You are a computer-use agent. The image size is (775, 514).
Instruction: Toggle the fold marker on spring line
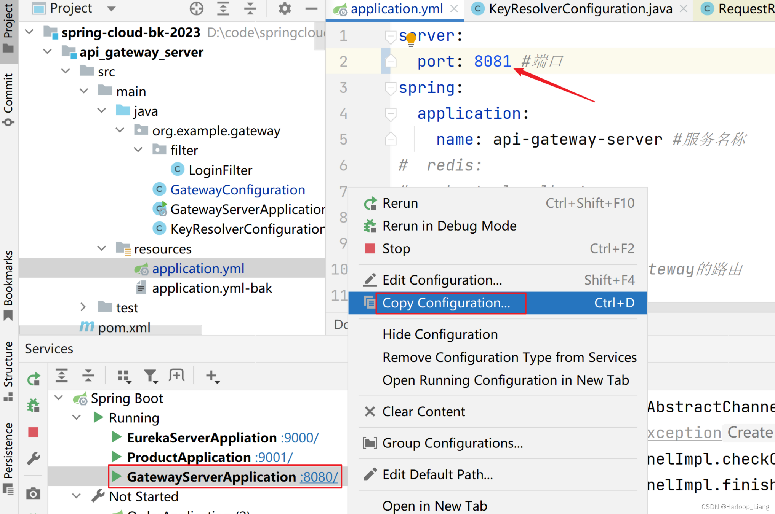coord(391,88)
